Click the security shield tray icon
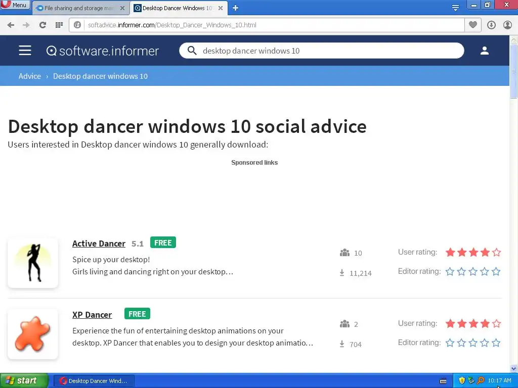Viewport: 518px width, 388px height. (x=462, y=381)
